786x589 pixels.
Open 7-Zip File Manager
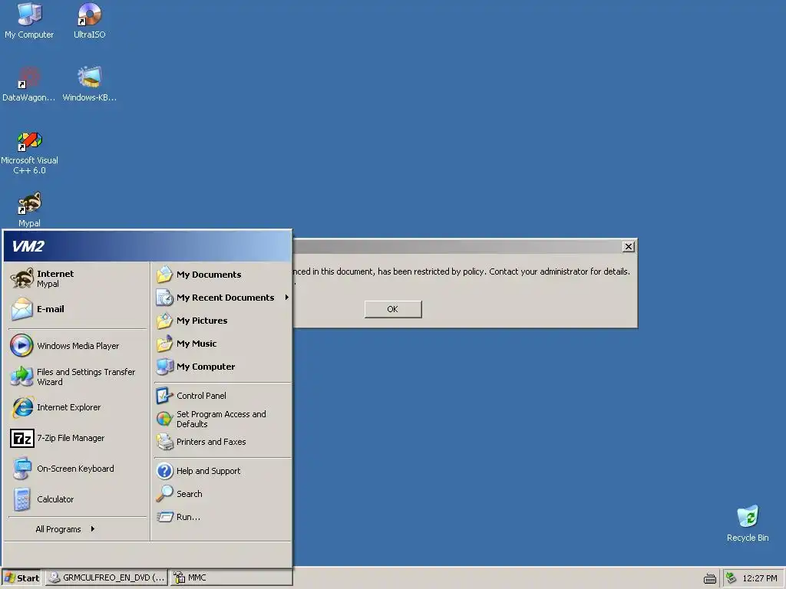(78, 438)
